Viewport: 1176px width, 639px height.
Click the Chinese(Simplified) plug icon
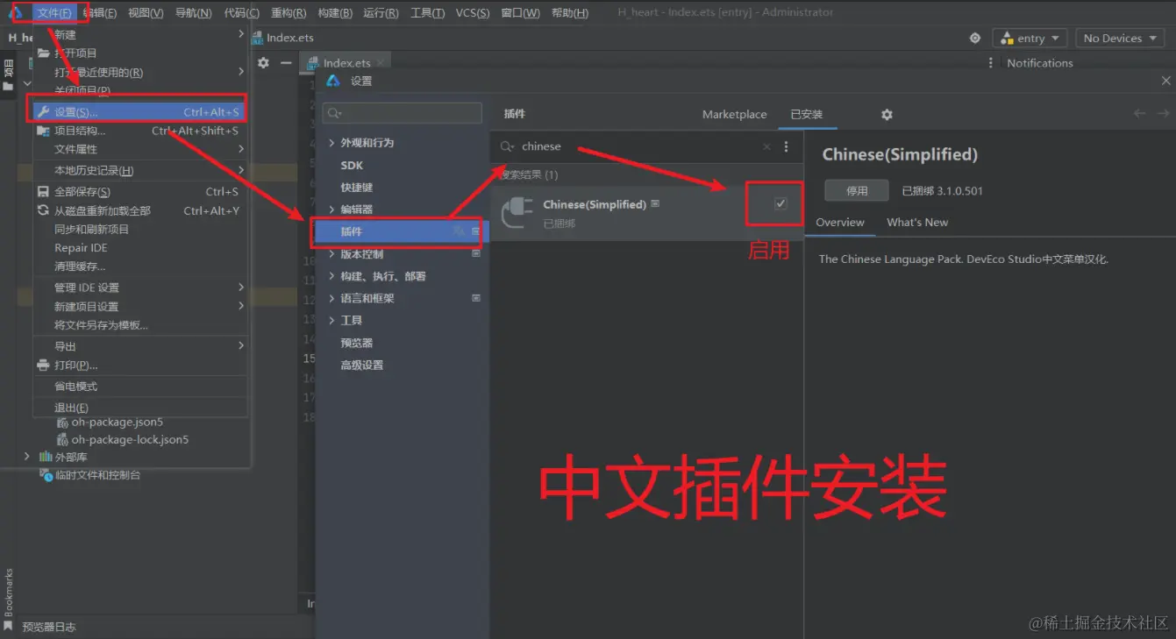(x=517, y=213)
